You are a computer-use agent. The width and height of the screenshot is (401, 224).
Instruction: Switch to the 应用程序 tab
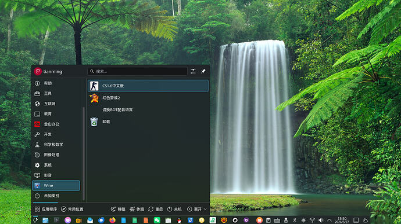click(46, 209)
